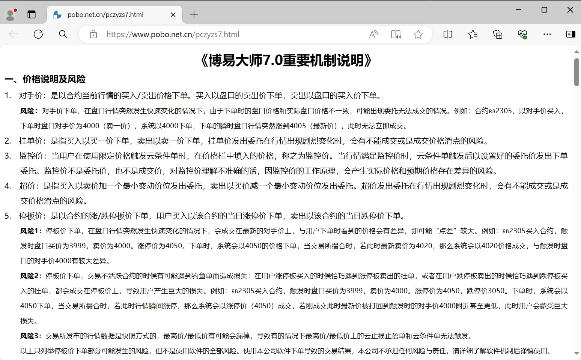
Task: Click the address bar URL
Action: click(173, 34)
